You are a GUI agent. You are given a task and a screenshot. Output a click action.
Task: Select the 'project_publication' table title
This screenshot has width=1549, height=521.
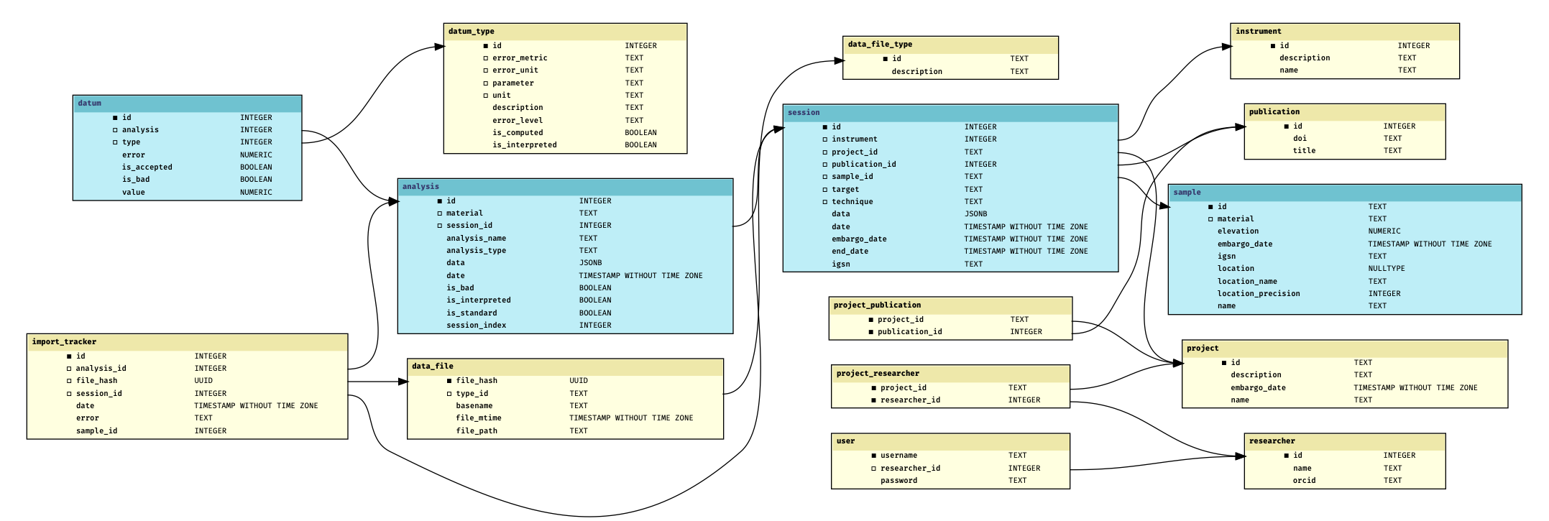click(x=877, y=305)
